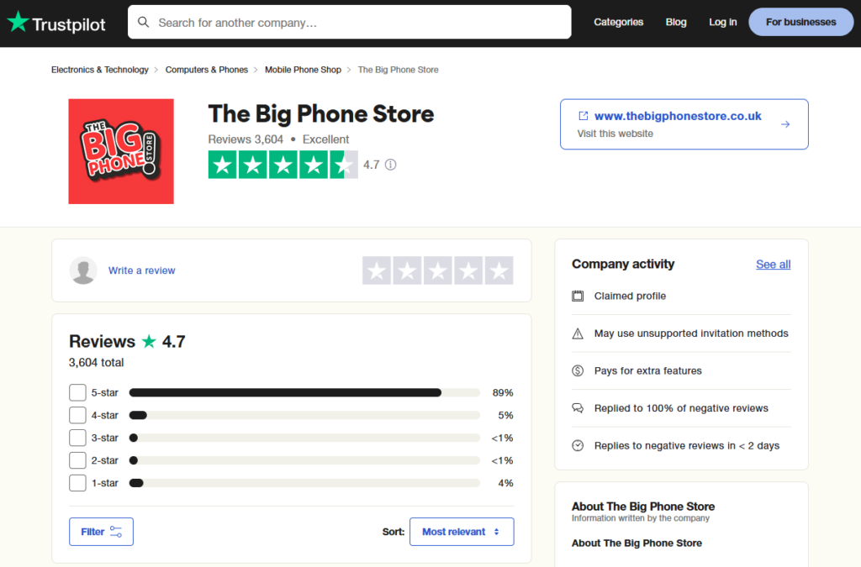Click the dollar sign icon
861x567 pixels.
coord(578,370)
